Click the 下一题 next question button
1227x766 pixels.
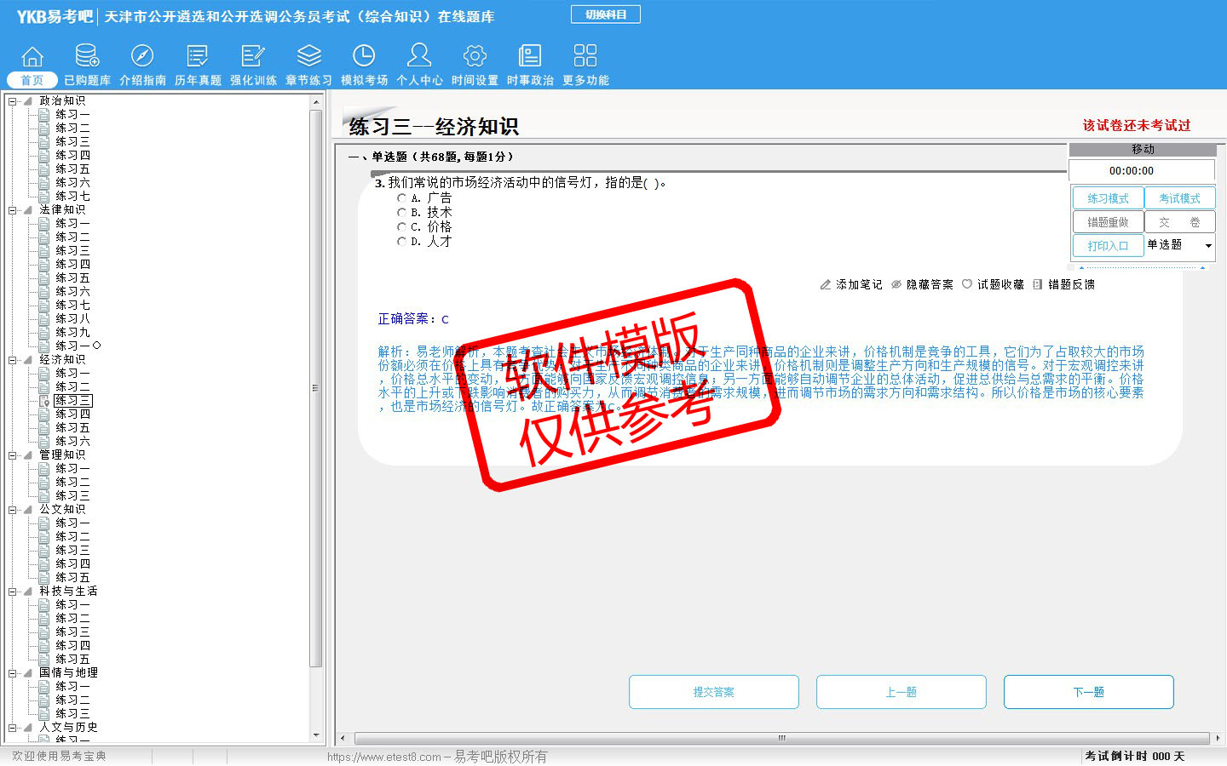1088,692
